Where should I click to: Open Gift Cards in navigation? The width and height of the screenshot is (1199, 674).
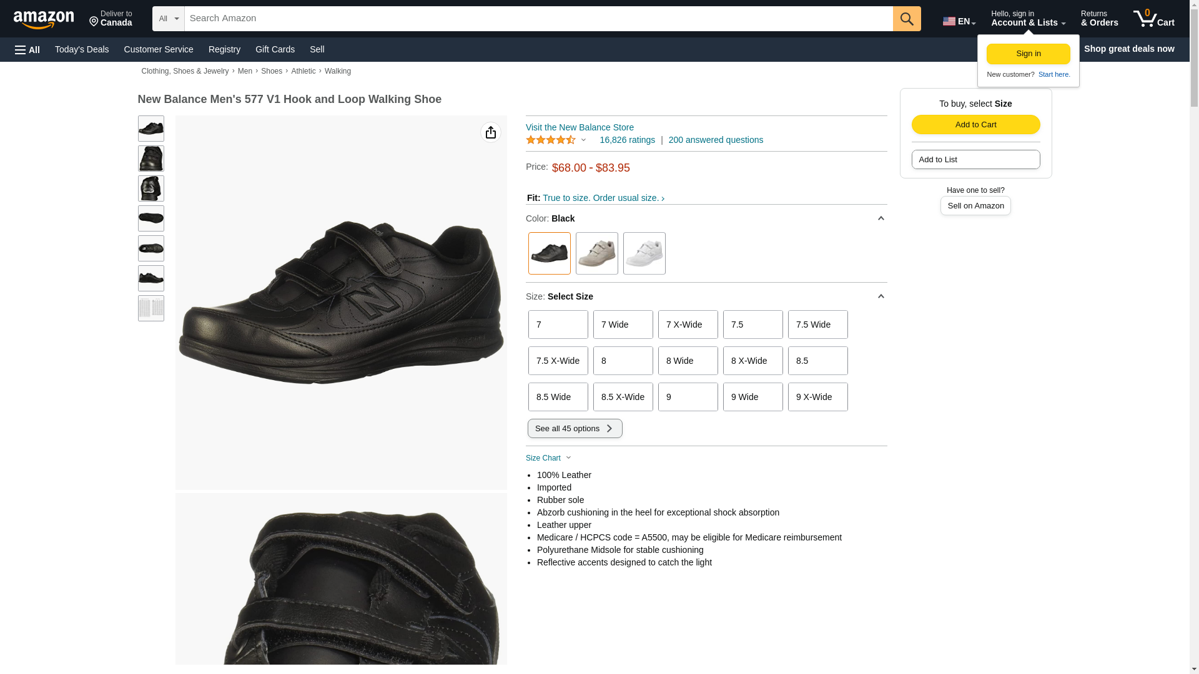click(275, 49)
